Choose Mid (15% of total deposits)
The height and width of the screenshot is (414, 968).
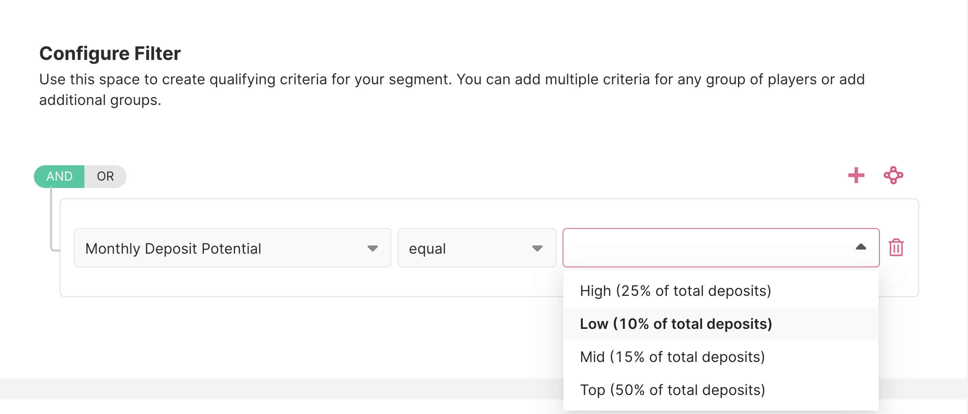(672, 357)
